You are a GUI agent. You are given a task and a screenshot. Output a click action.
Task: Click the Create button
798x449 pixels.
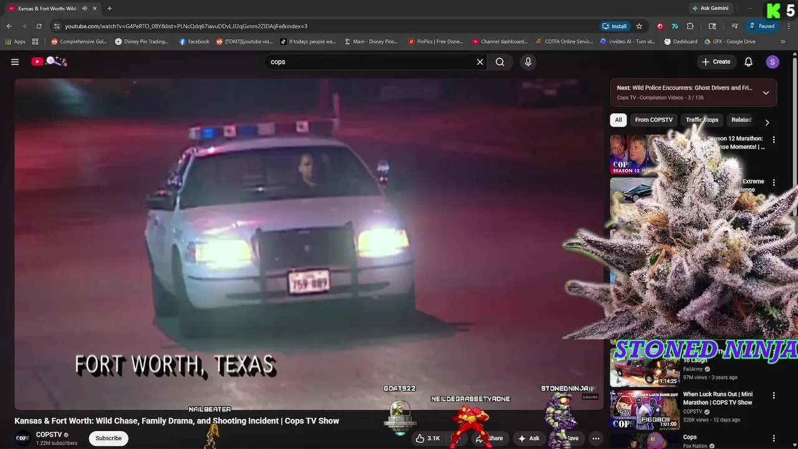pos(716,62)
